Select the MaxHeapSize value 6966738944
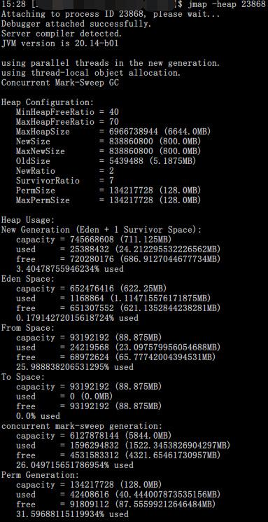Screen dimensions: 268x522 click(x=132, y=132)
